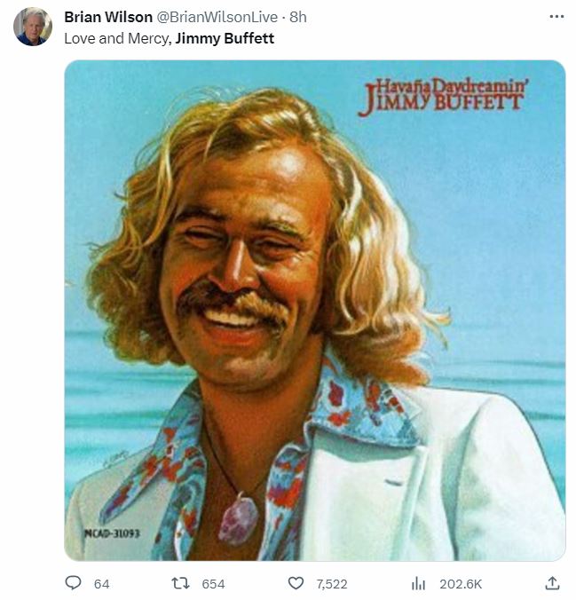
Task: Click the 64 replies count
Action: click(x=102, y=584)
